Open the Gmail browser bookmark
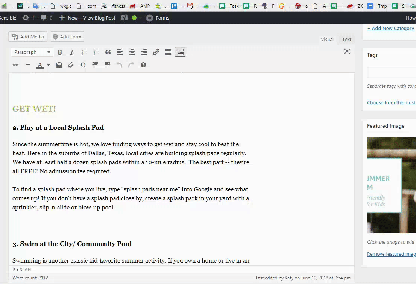Viewport: 416px width, 284px height. pos(190,6)
